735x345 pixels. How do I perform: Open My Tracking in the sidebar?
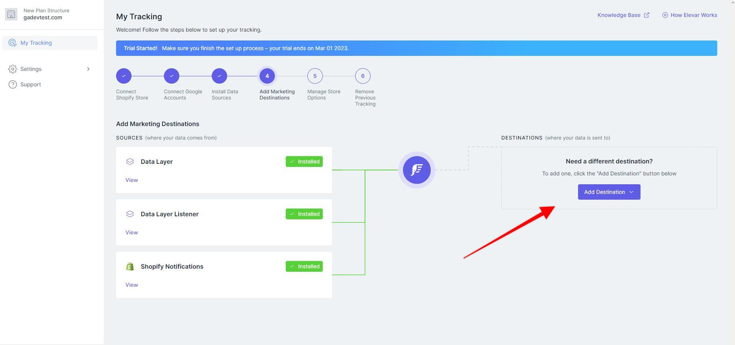tap(50, 43)
